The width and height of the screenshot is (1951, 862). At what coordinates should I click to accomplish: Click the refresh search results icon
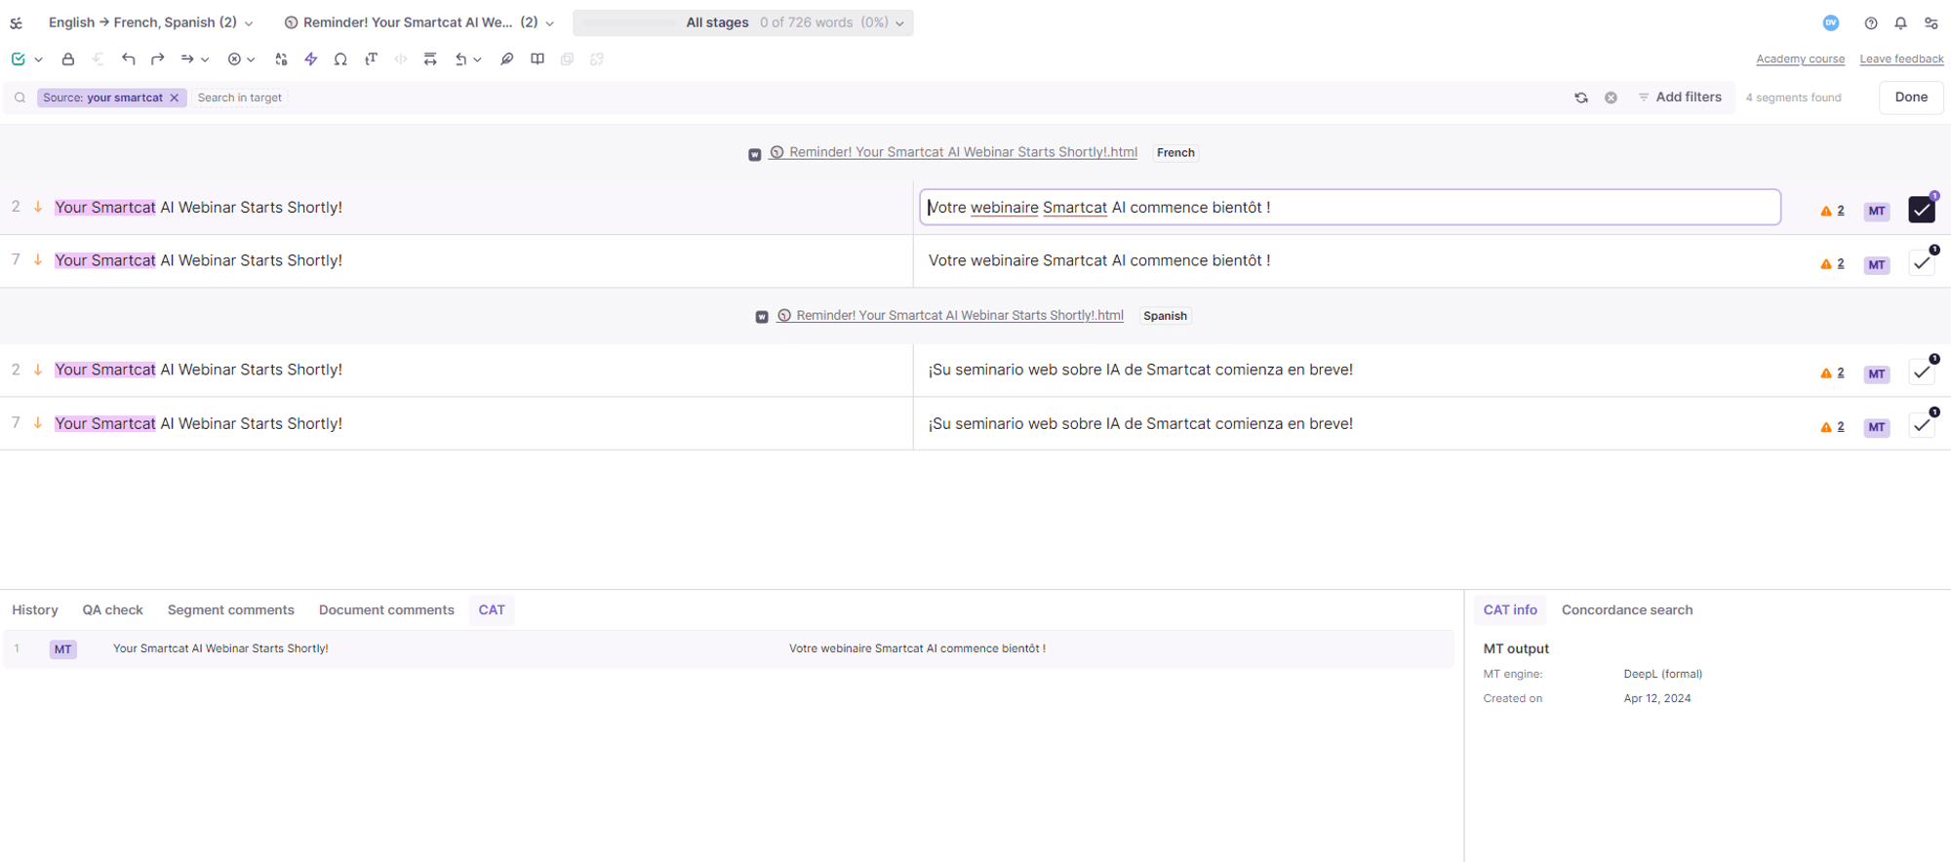point(1581,98)
